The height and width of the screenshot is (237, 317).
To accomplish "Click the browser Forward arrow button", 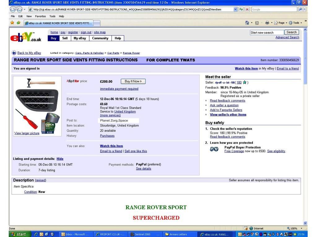I will [x=20, y=9].
